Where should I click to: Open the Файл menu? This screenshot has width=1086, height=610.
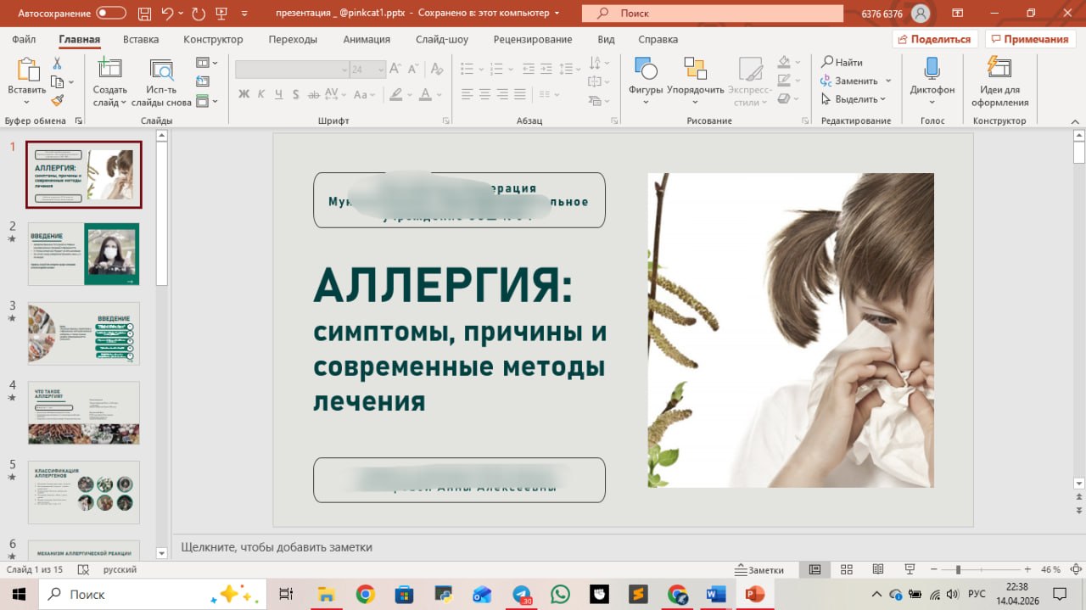(x=24, y=39)
